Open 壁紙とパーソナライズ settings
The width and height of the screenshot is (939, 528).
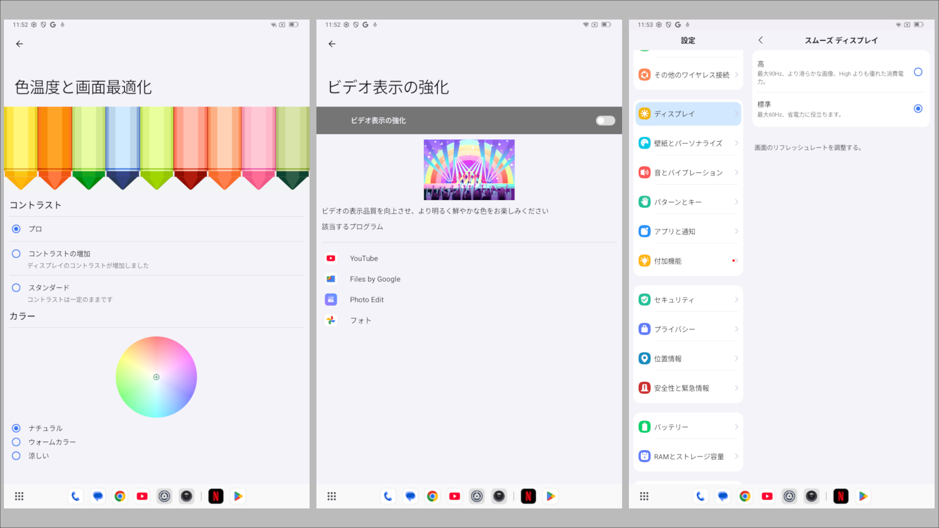coord(687,143)
